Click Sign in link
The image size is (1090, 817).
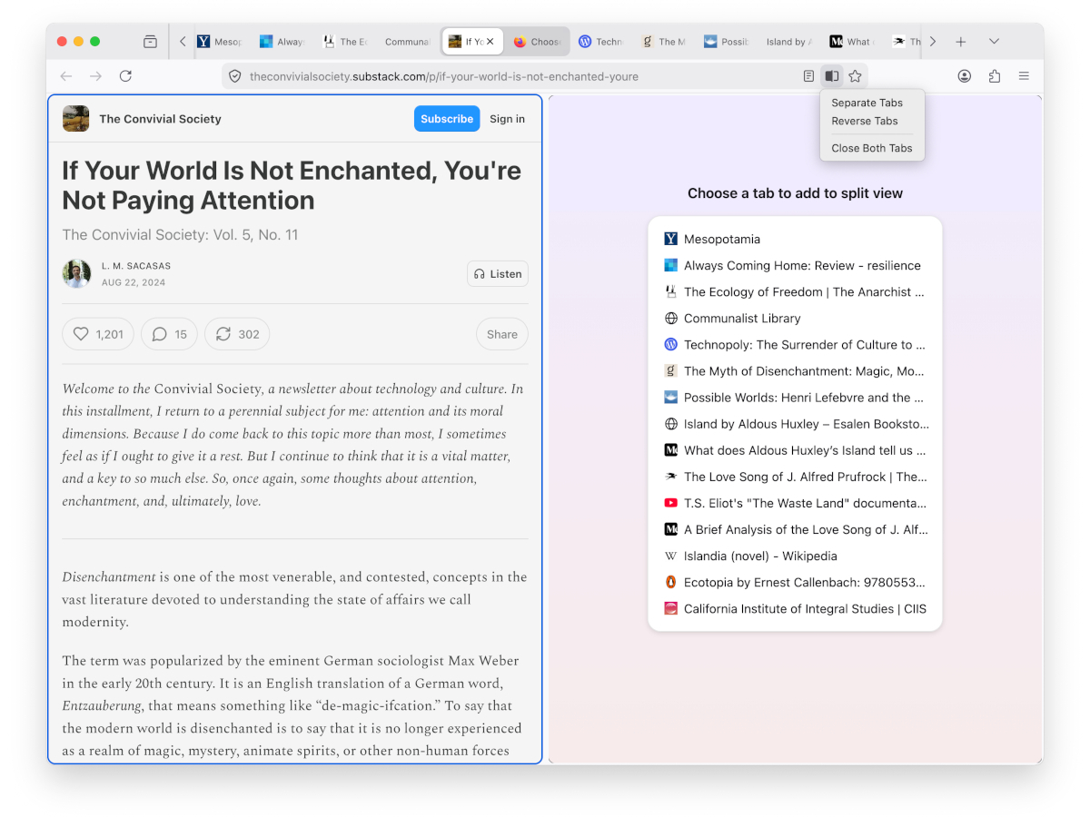click(x=507, y=119)
